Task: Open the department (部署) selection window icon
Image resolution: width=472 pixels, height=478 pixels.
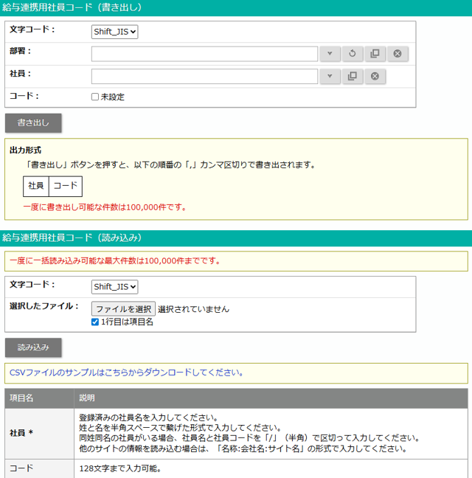Action: pos(375,54)
